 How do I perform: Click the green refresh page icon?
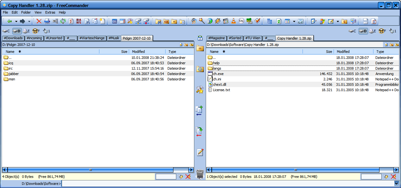(x=279, y=21)
